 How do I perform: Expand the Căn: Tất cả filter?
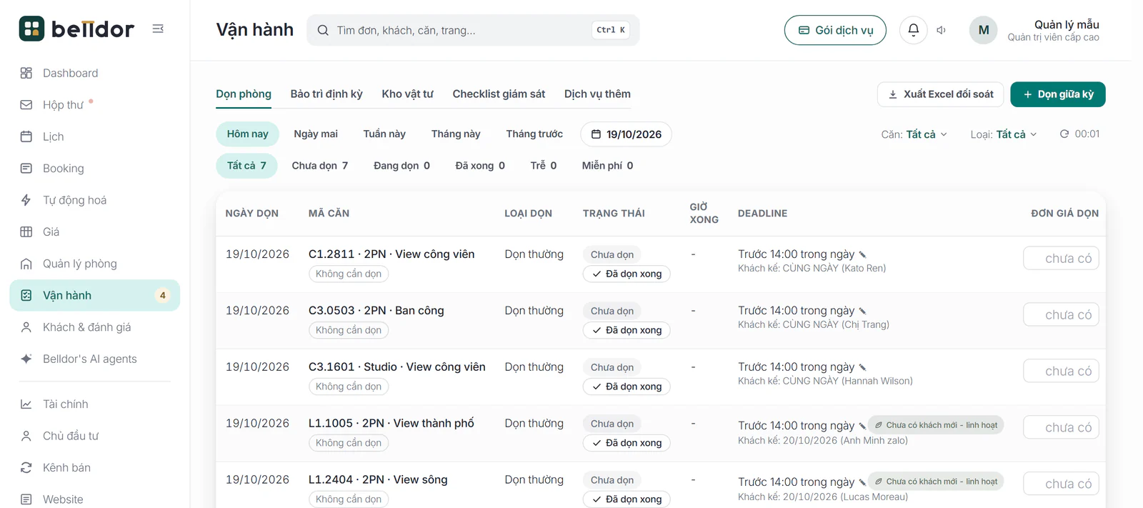[914, 134]
